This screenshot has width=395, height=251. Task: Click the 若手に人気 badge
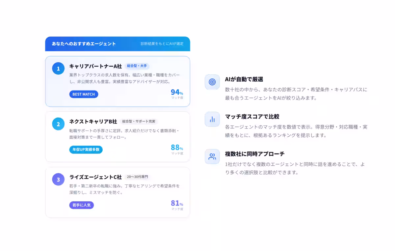click(x=82, y=205)
